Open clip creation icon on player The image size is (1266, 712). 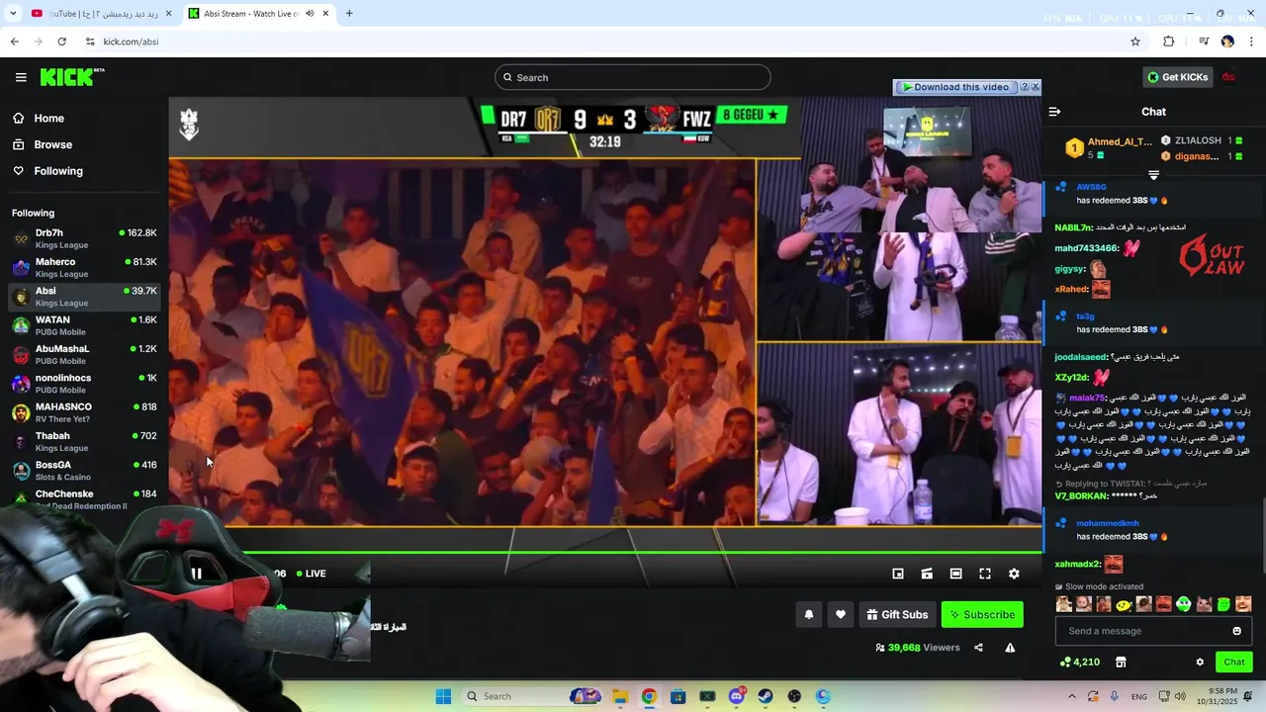click(x=927, y=574)
